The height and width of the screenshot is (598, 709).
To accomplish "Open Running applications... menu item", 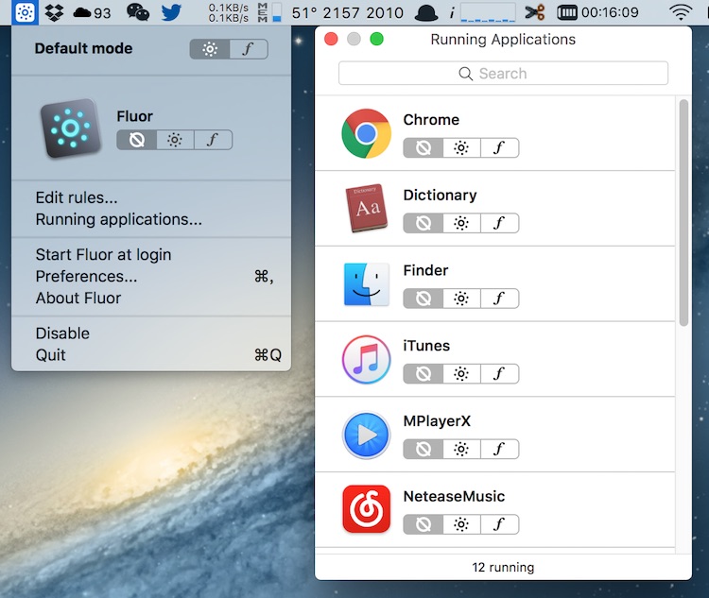I will pos(151,219).
